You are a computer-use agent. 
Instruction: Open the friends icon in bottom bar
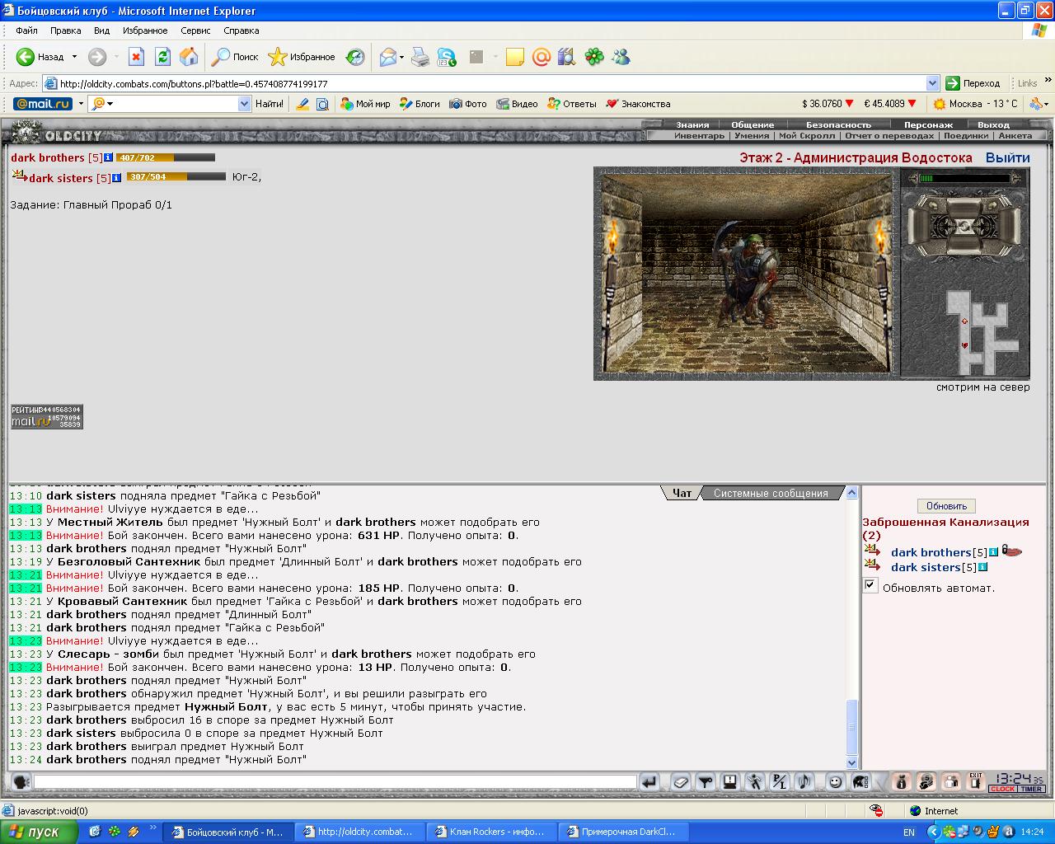coord(951,782)
